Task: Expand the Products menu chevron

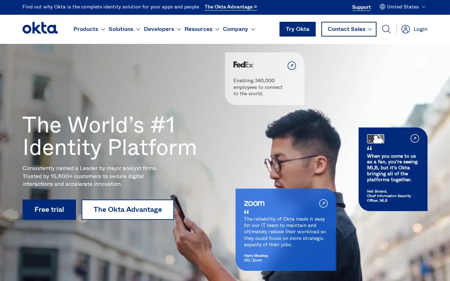Action: coord(103,29)
